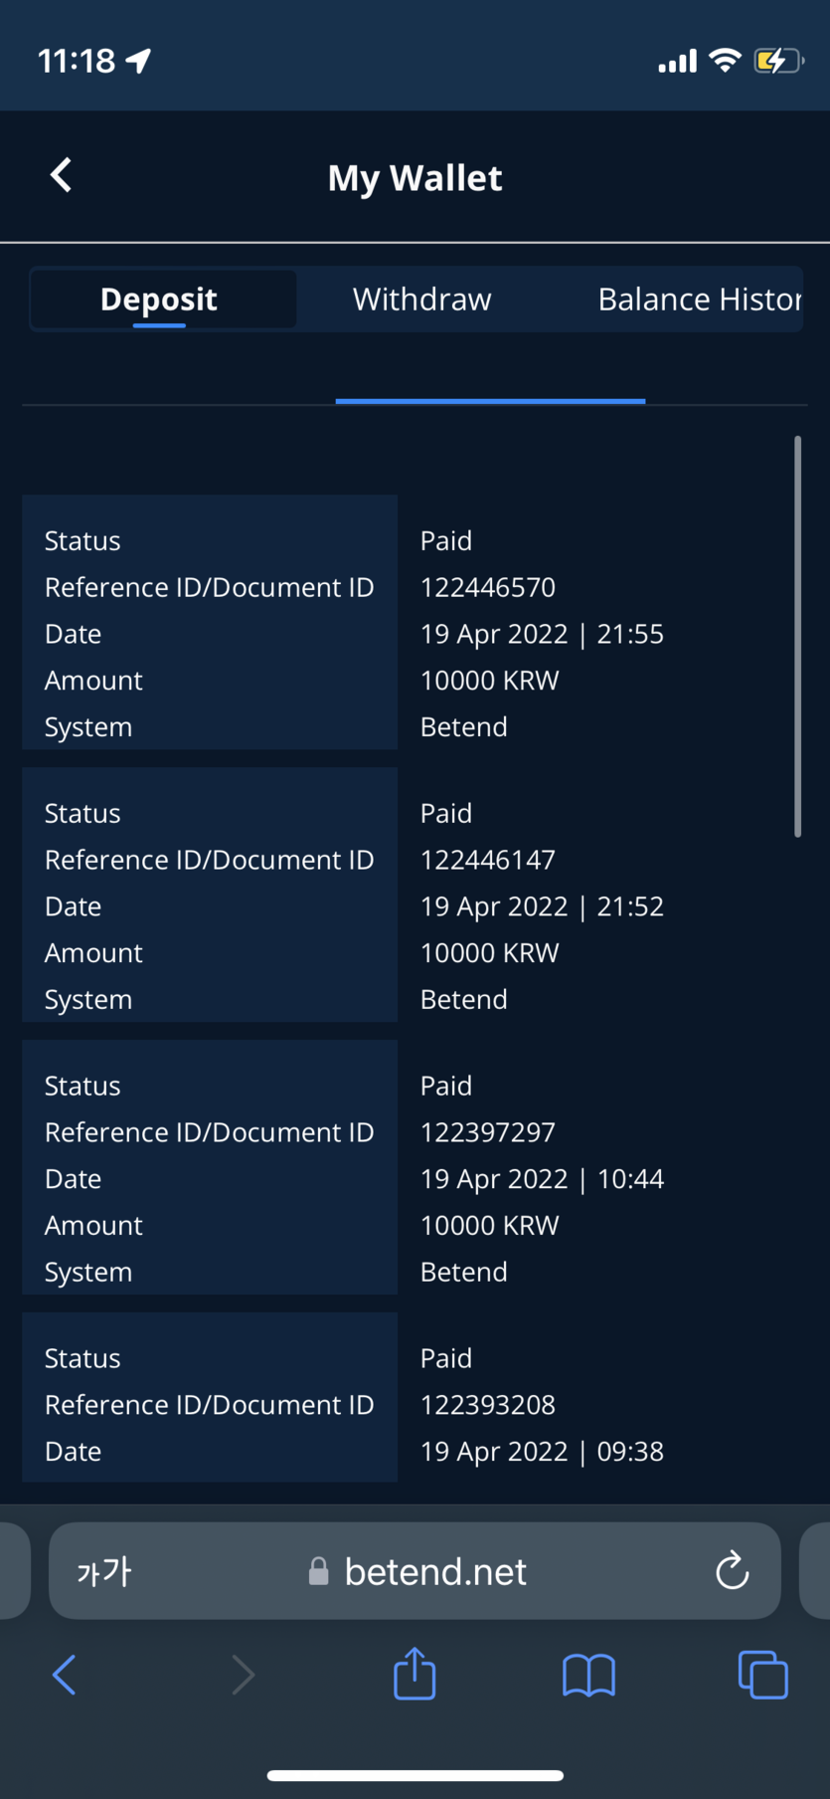Tap date 19 Apr 2022 | 21:52
This screenshot has width=830, height=1799.
coord(542,906)
